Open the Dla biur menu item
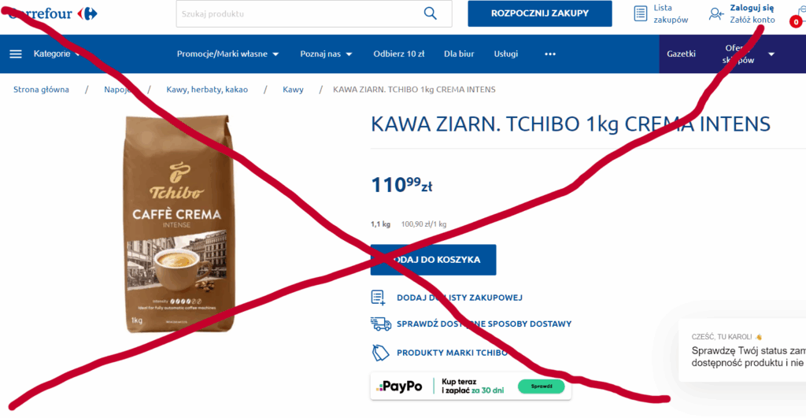Image resolution: width=806 pixels, height=418 pixels. (x=459, y=54)
